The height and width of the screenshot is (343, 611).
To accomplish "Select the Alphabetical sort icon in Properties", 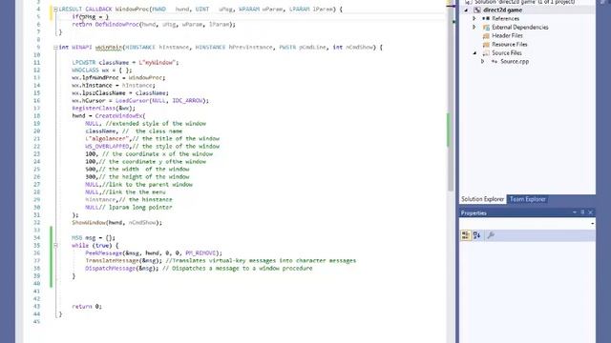I will 477,235.
